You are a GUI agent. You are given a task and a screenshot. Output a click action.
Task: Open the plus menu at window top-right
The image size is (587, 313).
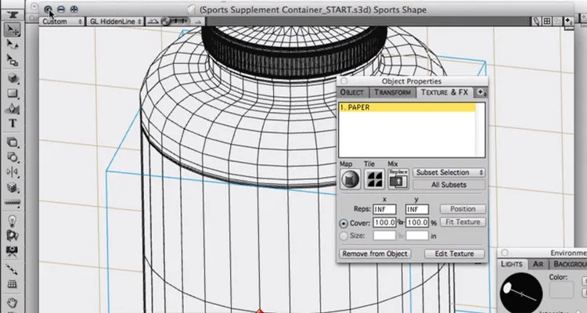coord(569,21)
